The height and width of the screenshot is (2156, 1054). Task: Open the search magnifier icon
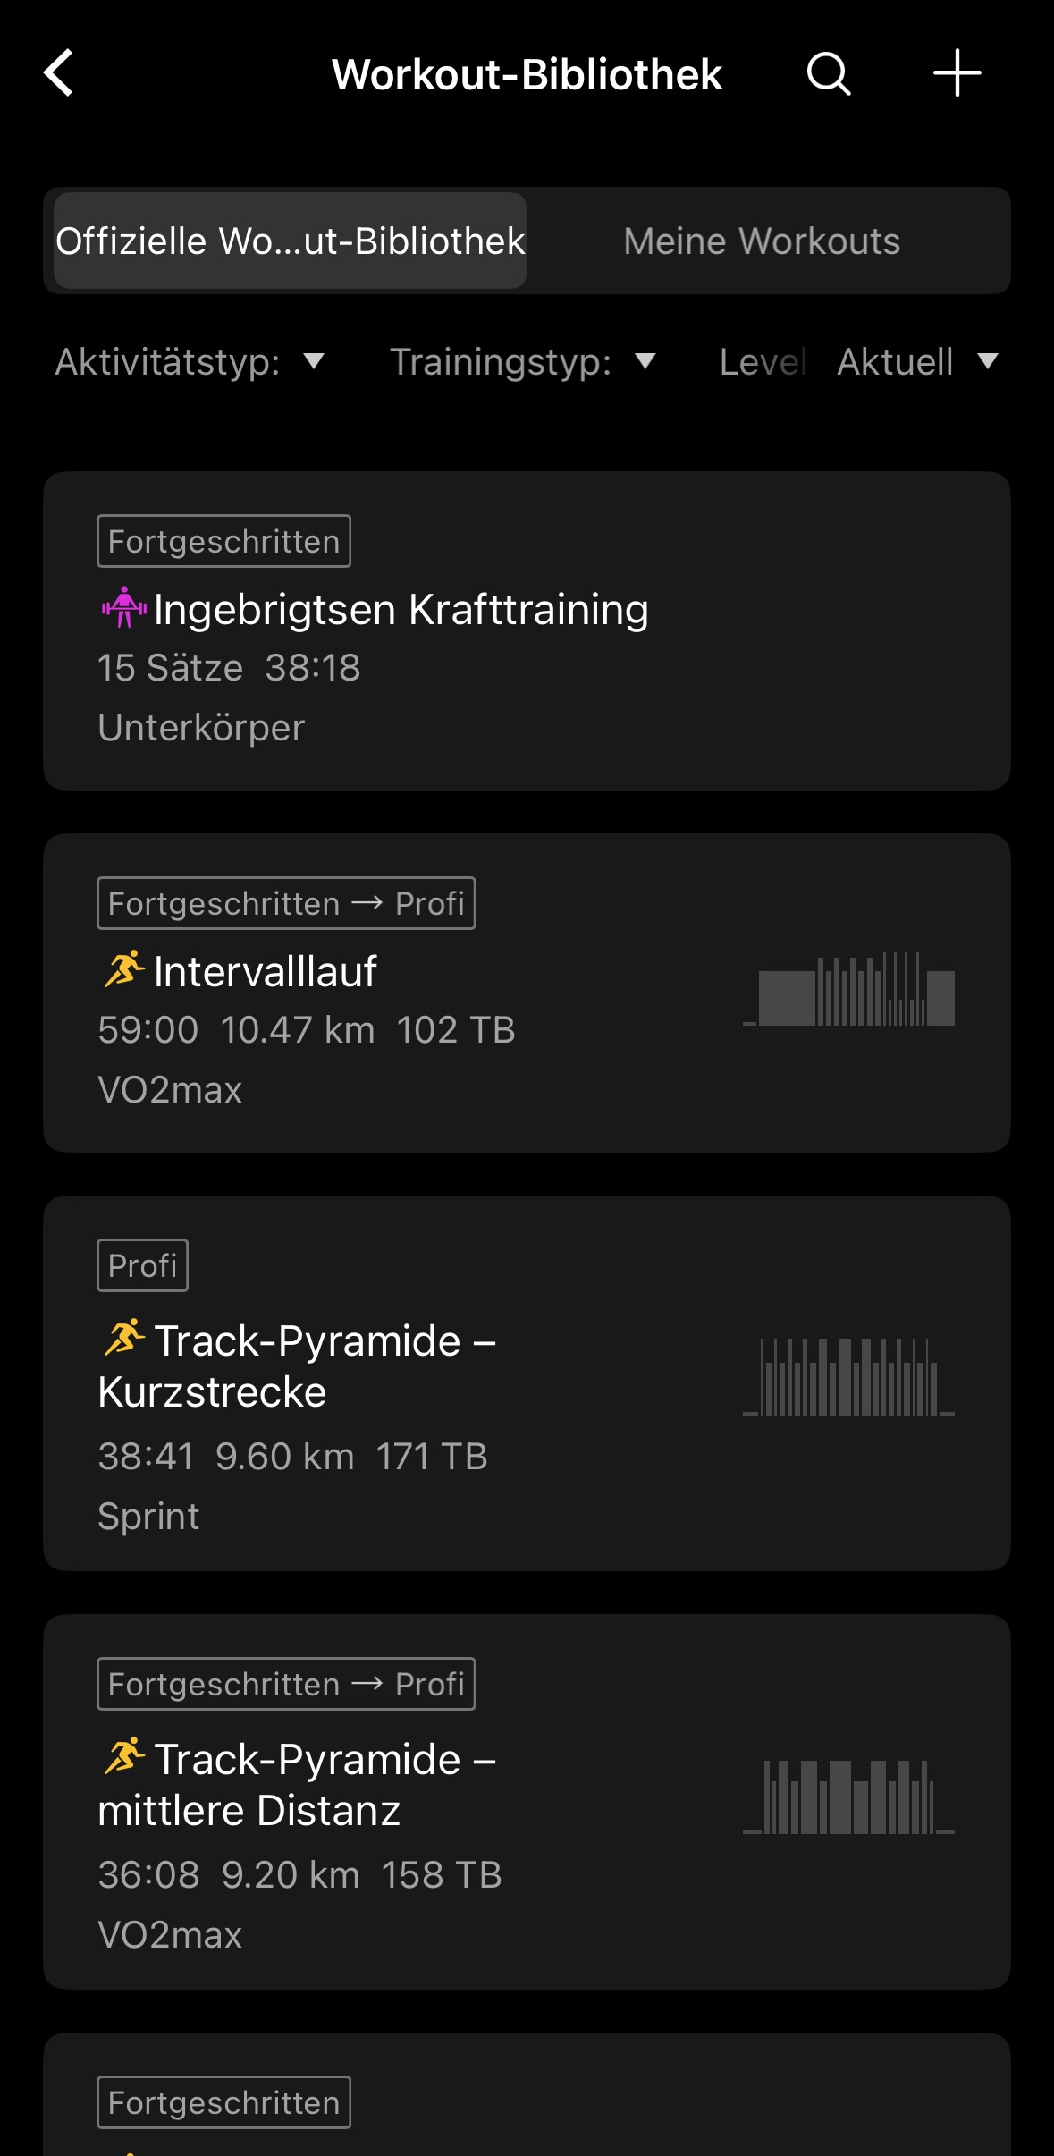pos(828,73)
